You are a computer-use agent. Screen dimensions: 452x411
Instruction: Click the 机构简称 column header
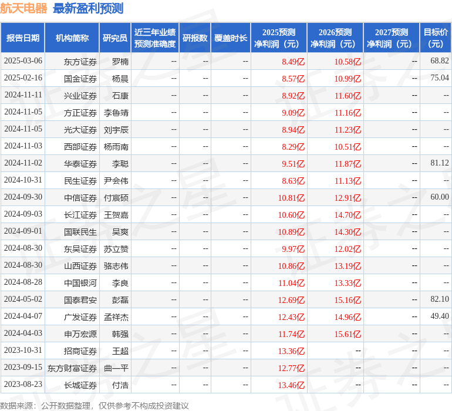72,38
